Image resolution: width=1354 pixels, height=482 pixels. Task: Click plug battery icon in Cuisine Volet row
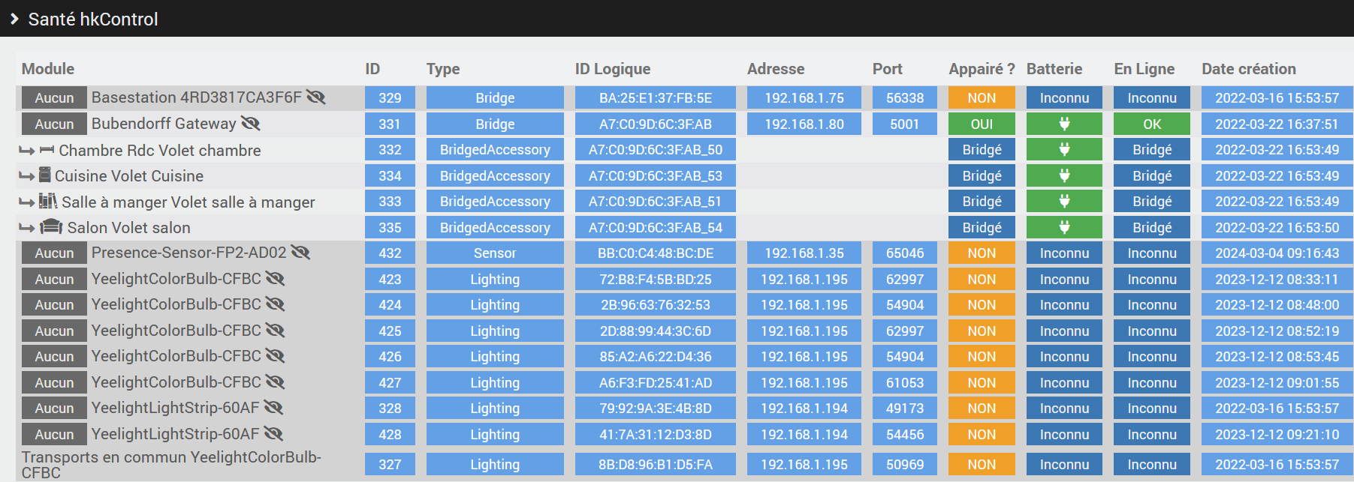tap(1064, 175)
